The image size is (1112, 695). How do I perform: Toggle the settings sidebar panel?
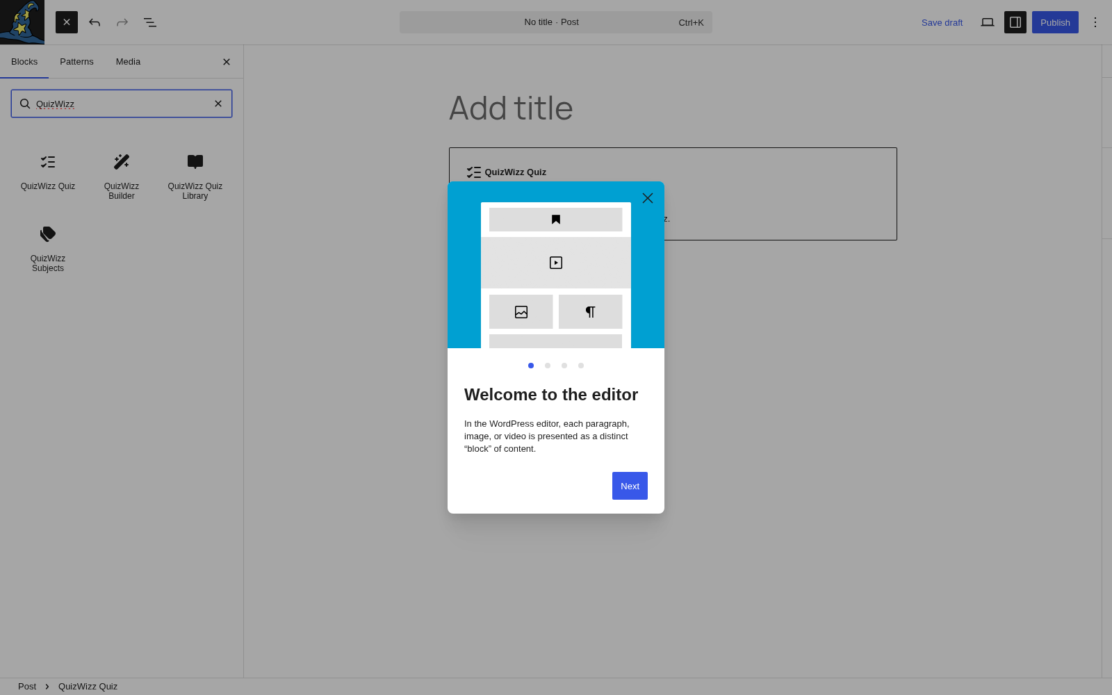pyautogui.click(x=1015, y=22)
